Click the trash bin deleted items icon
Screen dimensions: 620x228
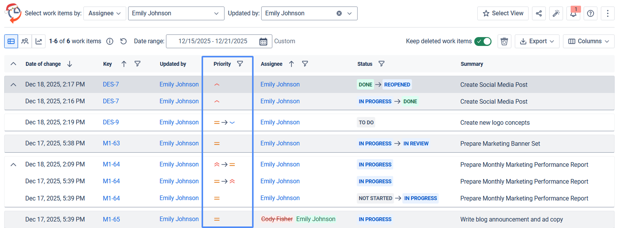(504, 41)
